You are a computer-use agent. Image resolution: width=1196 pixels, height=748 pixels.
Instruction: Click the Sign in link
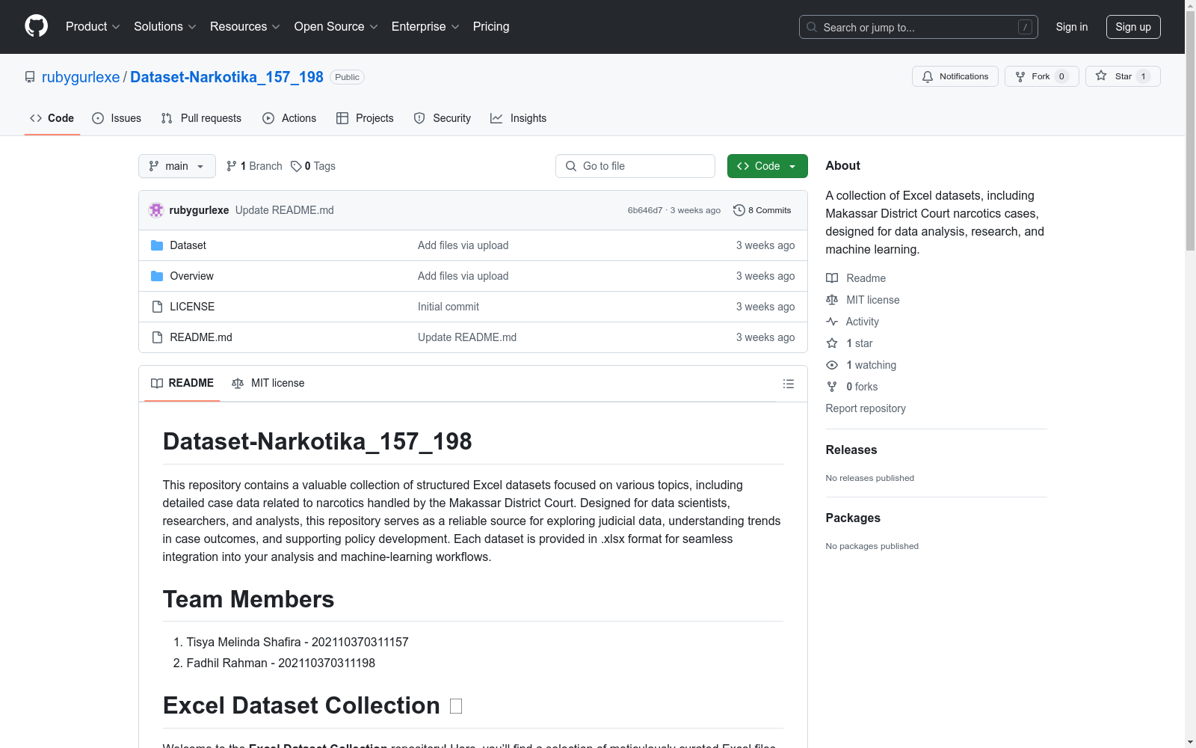1072,27
